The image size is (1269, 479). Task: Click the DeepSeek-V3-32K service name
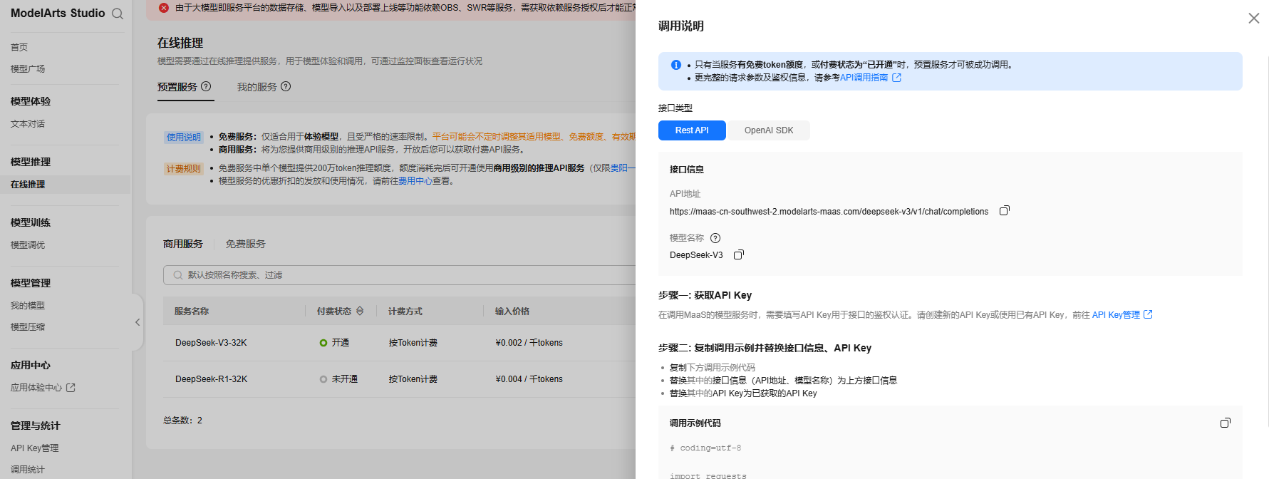click(211, 343)
